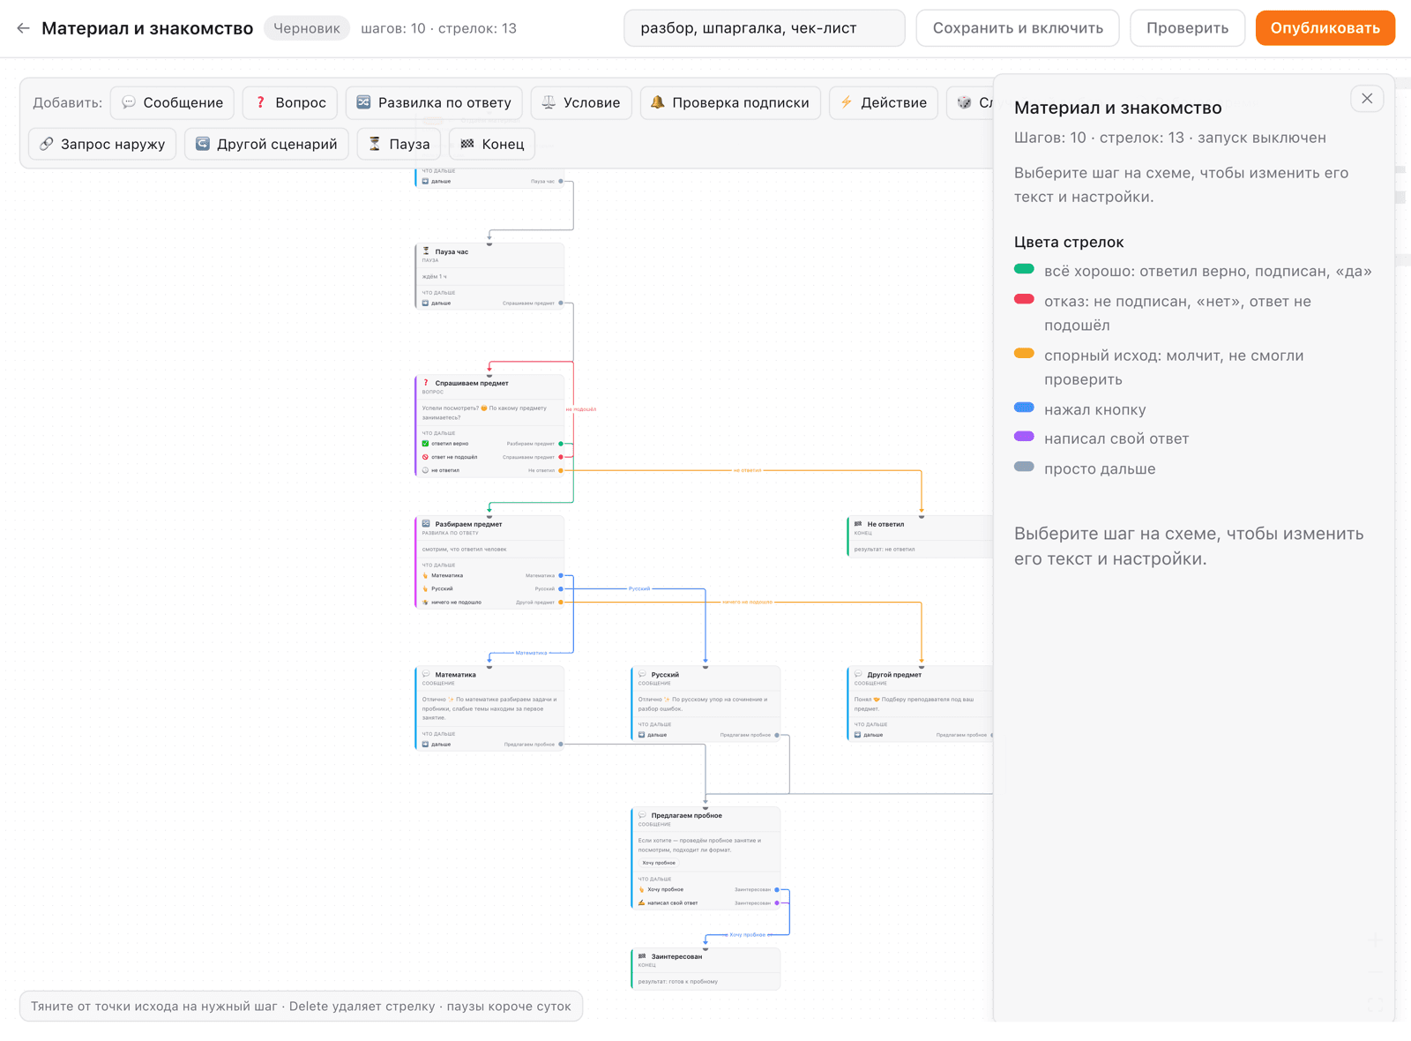Select the Не ответил end node
Image resolution: width=1411 pixels, height=1041 pixels.
point(920,536)
